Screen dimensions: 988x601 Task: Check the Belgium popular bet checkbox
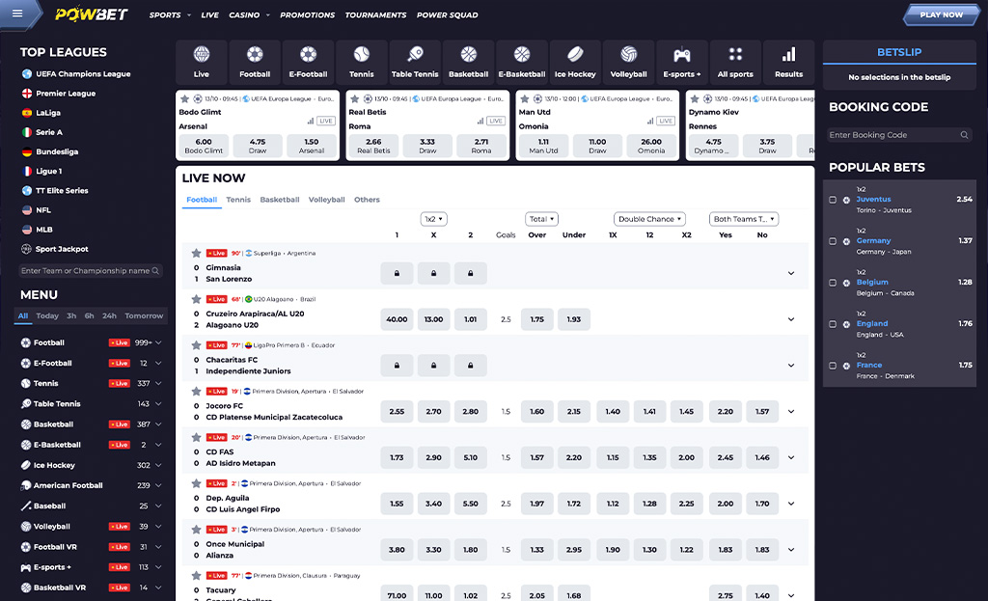coord(833,283)
